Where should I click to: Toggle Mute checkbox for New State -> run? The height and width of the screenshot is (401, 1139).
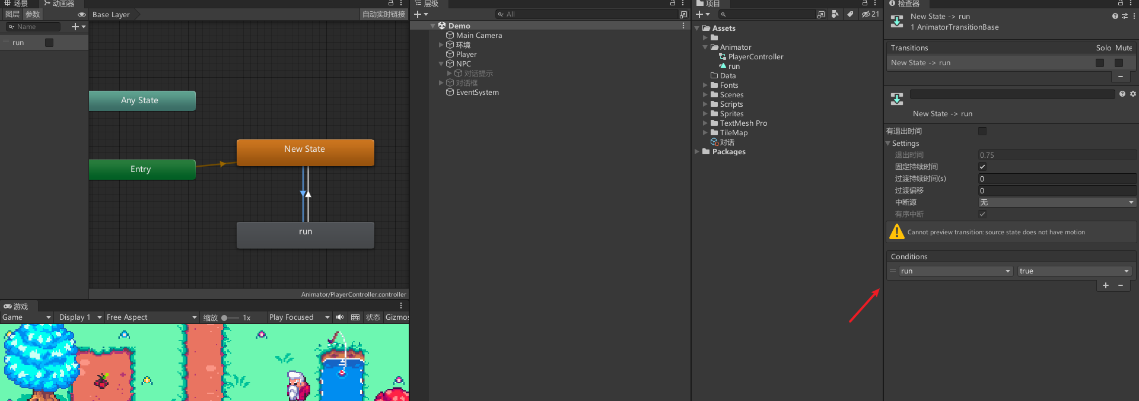(1119, 63)
